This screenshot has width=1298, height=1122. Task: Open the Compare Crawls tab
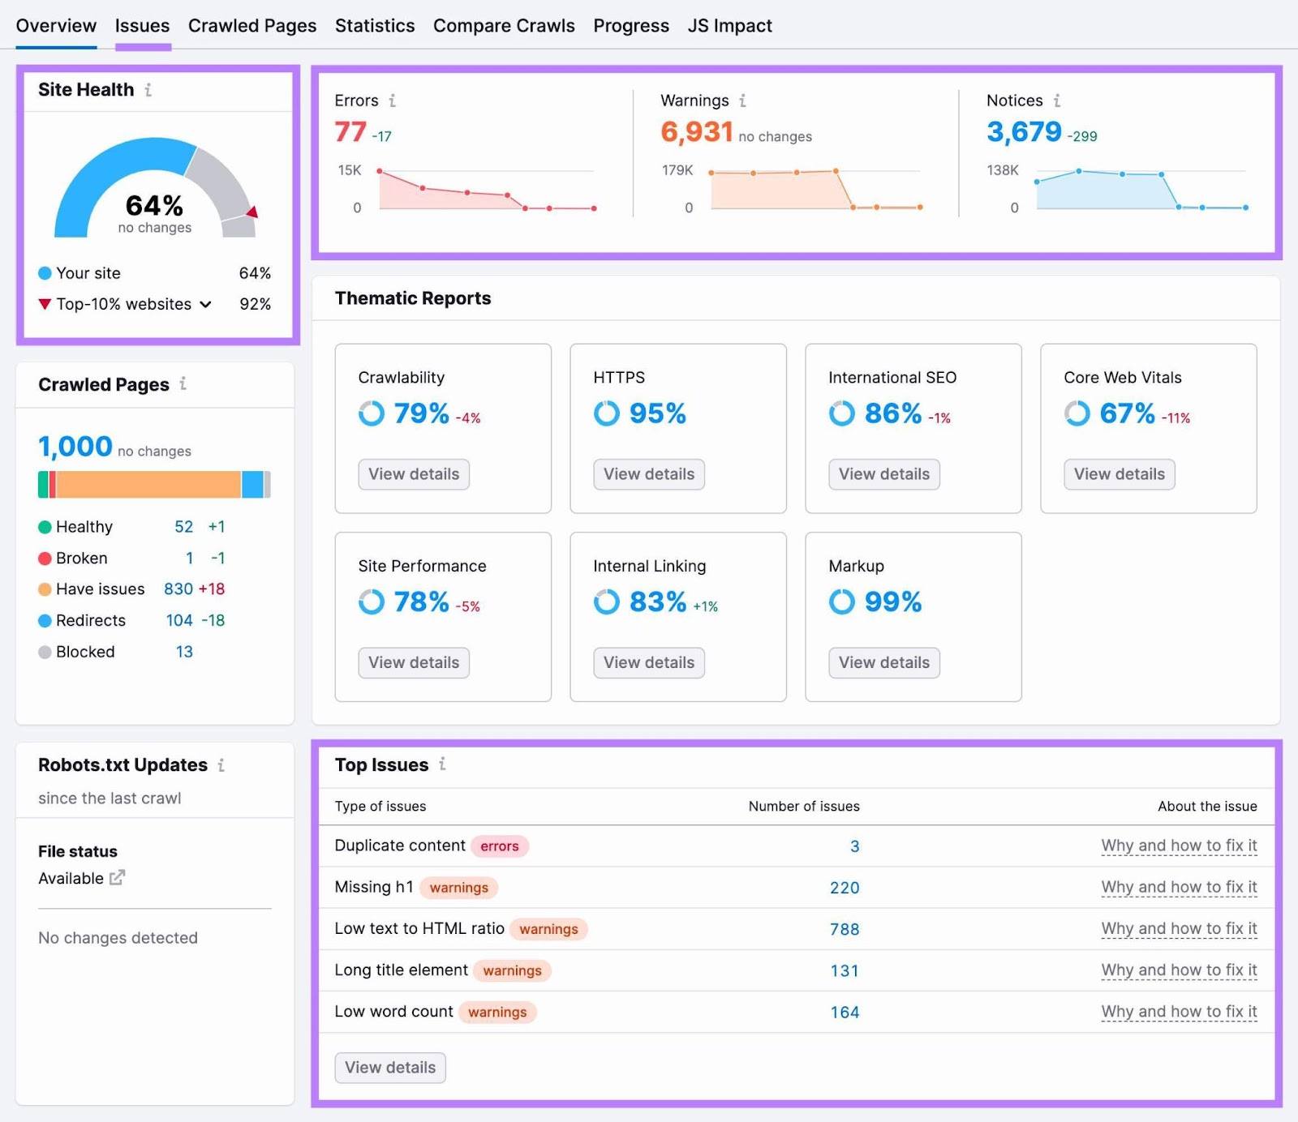click(504, 25)
